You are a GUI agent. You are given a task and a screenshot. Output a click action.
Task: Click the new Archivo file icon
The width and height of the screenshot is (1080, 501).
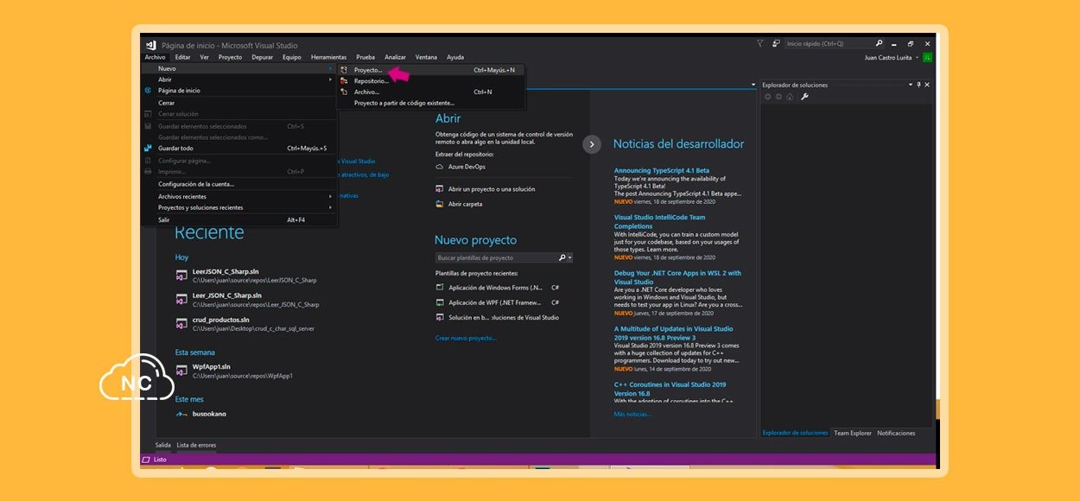click(x=344, y=92)
